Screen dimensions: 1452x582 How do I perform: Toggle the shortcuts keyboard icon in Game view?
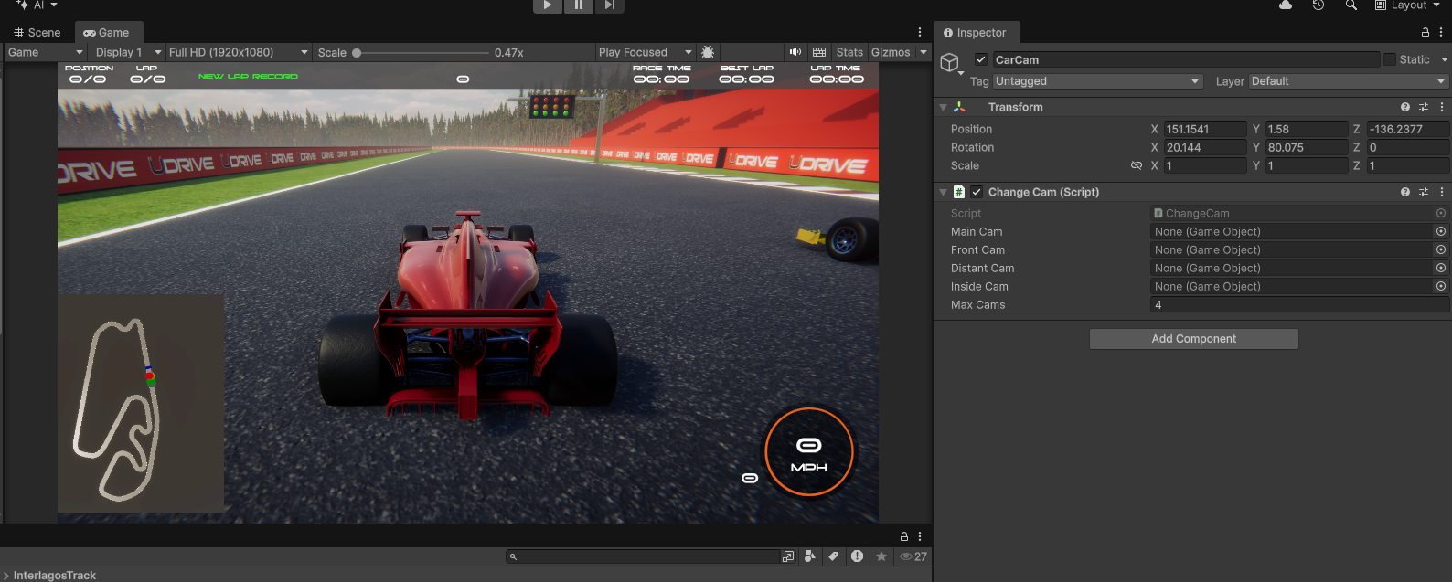click(x=819, y=53)
